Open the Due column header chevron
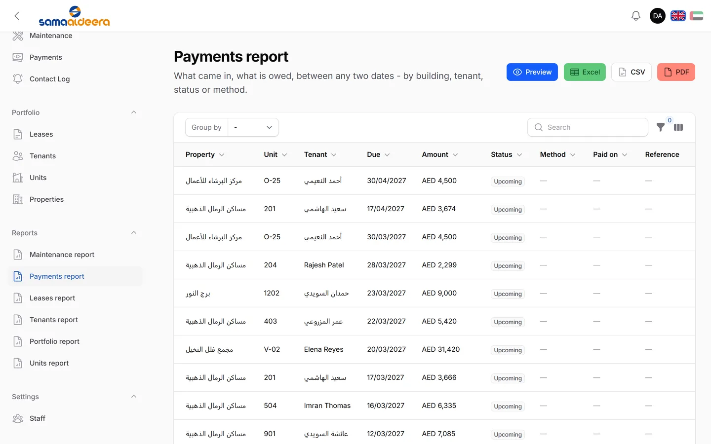 [x=387, y=155]
